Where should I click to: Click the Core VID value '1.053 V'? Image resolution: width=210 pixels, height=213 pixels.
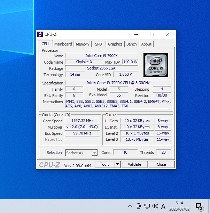126,74
